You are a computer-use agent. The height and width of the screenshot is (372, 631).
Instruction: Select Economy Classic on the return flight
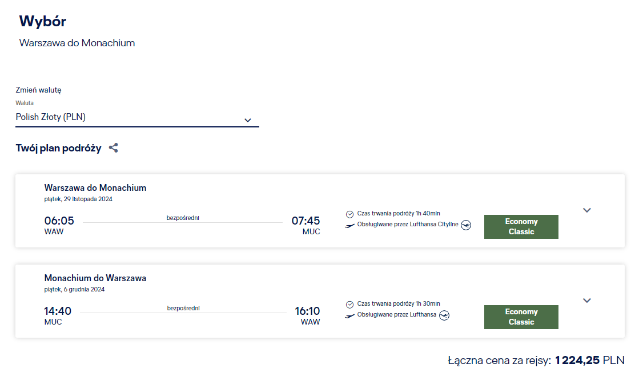(x=521, y=317)
